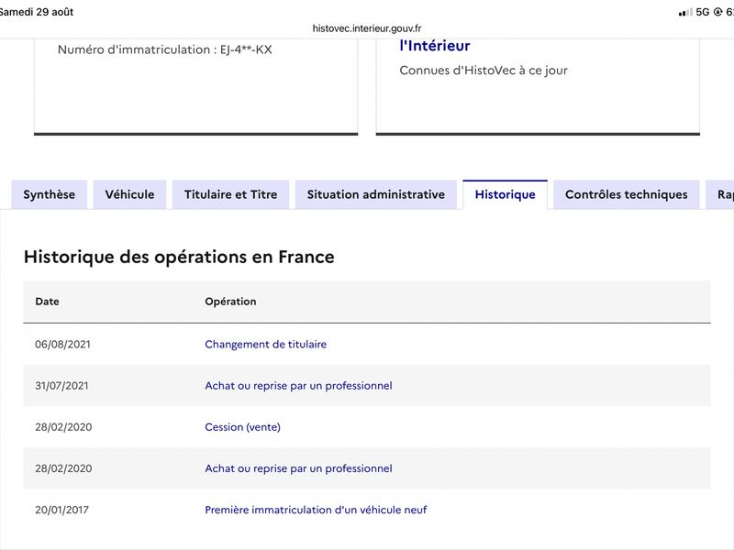The width and height of the screenshot is (734, 550).
Task: Tap the histovec.interieur.gouv.fr address bar
Action: [367, 28]
